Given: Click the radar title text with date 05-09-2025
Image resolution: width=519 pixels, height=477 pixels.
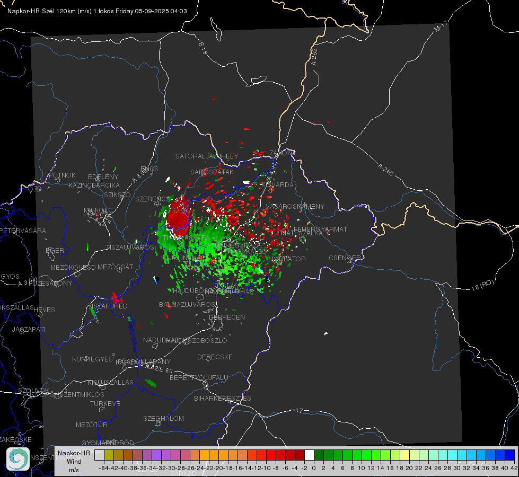Looking at the screenshot, I should tap(97, 11).
